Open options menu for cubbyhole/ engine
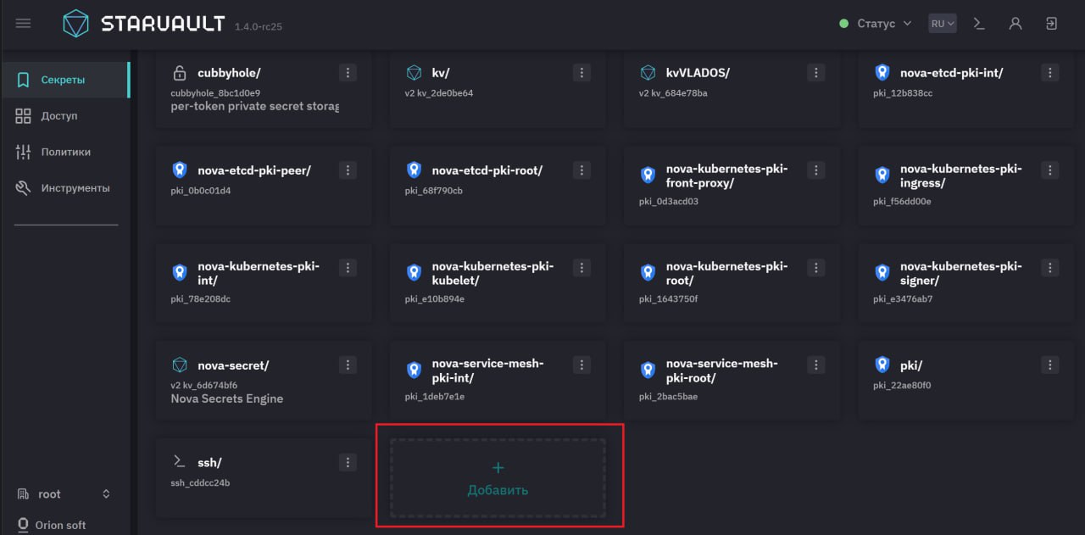Image resolution: width=1085 pixels, height=535 pixels. (348, 73)
